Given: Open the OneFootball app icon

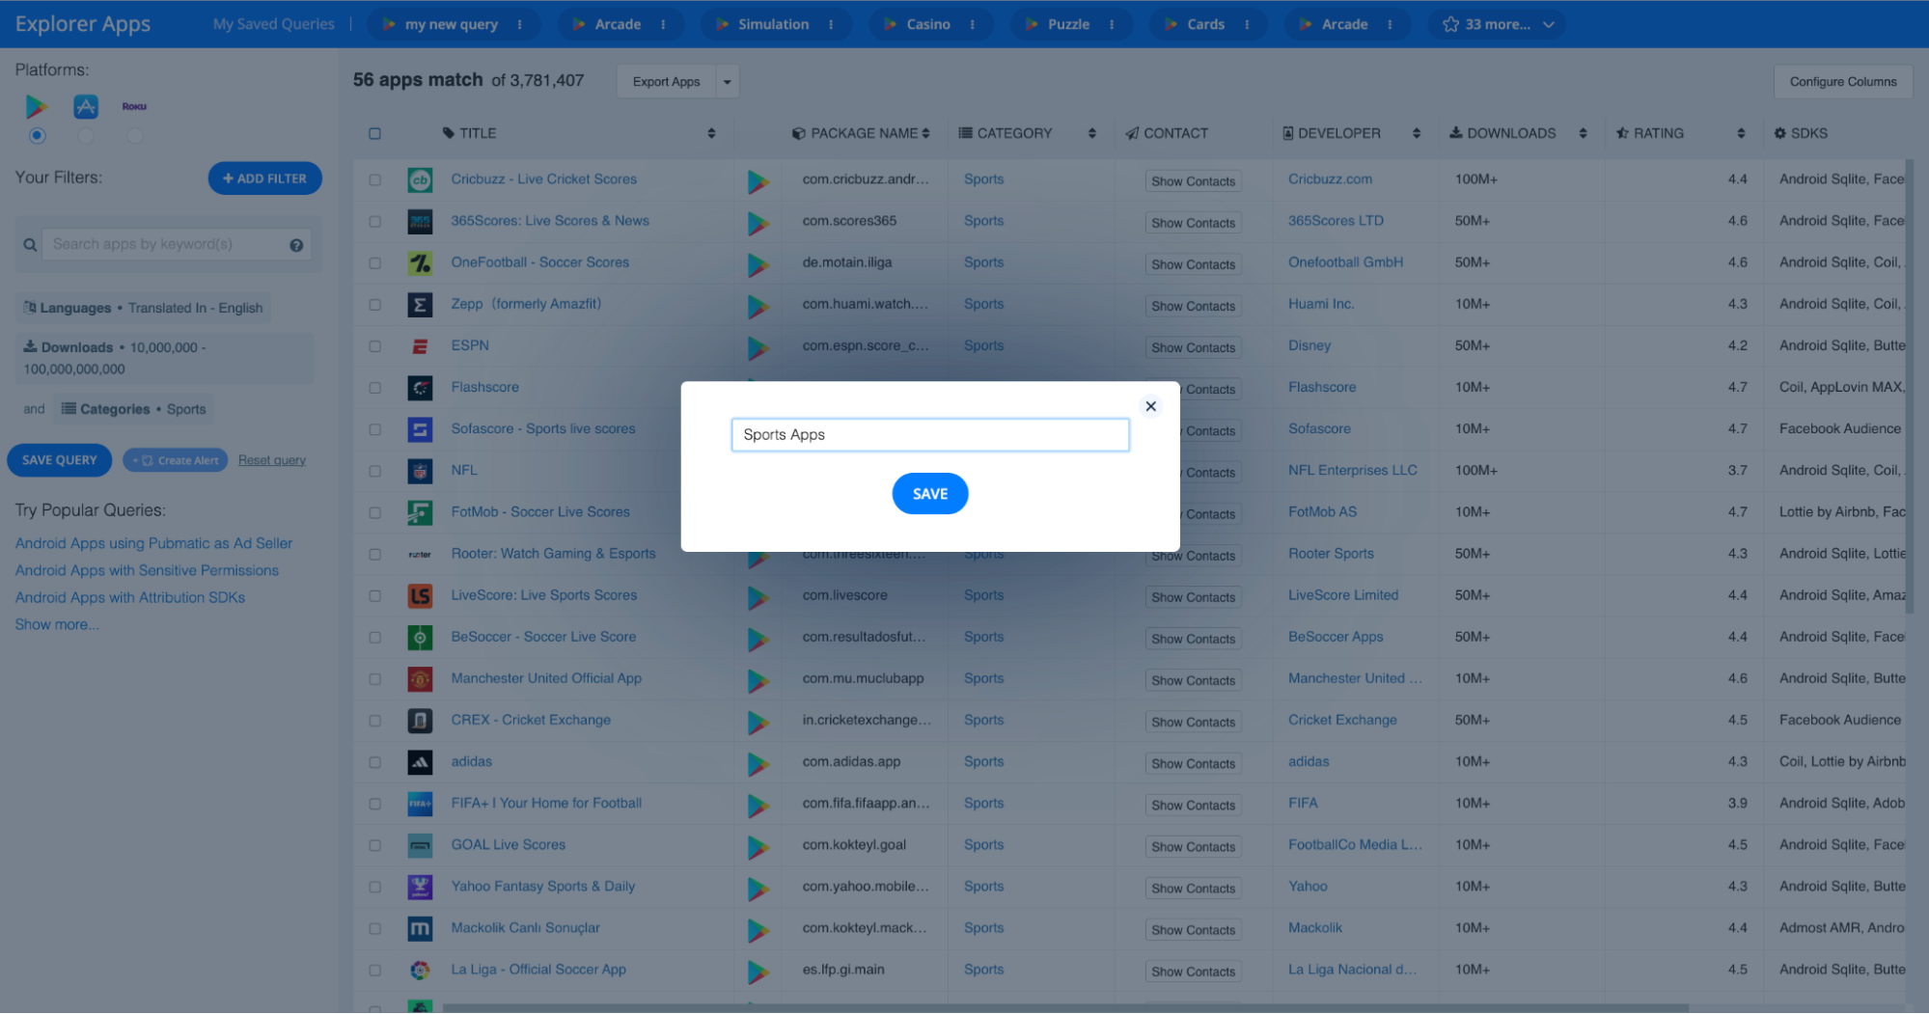Looking at the screenshot, I should click(420, 262).
